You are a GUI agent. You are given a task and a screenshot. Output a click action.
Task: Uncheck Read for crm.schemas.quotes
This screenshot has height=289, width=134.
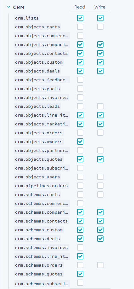pyautogui.click(x=80, y=274)
